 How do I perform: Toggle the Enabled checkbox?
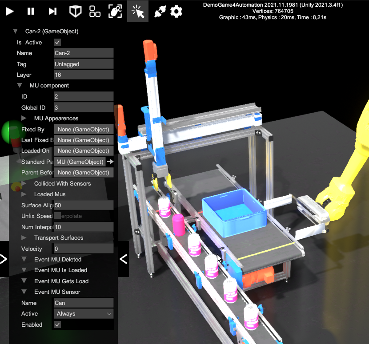57,325
